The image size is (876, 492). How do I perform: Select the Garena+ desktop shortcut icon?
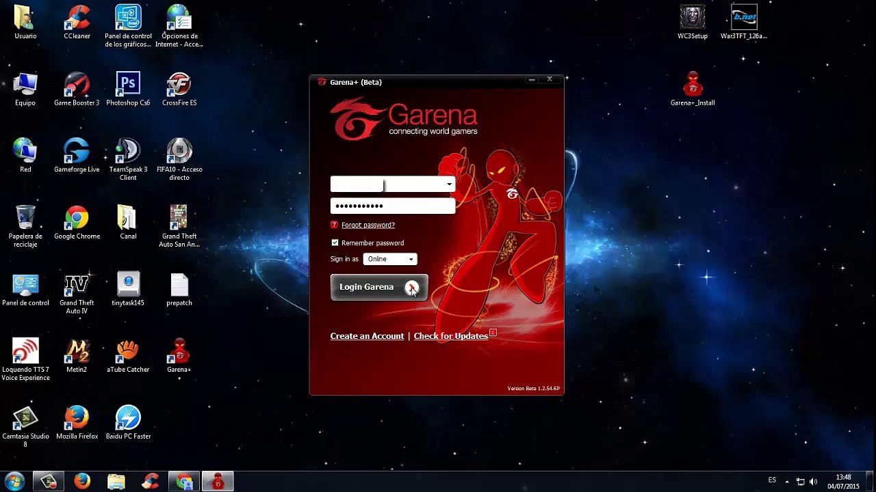[179, 356]
